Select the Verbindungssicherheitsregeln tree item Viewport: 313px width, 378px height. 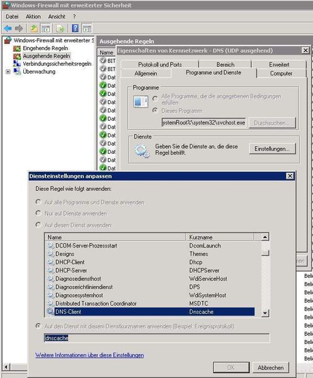[57, 64]
